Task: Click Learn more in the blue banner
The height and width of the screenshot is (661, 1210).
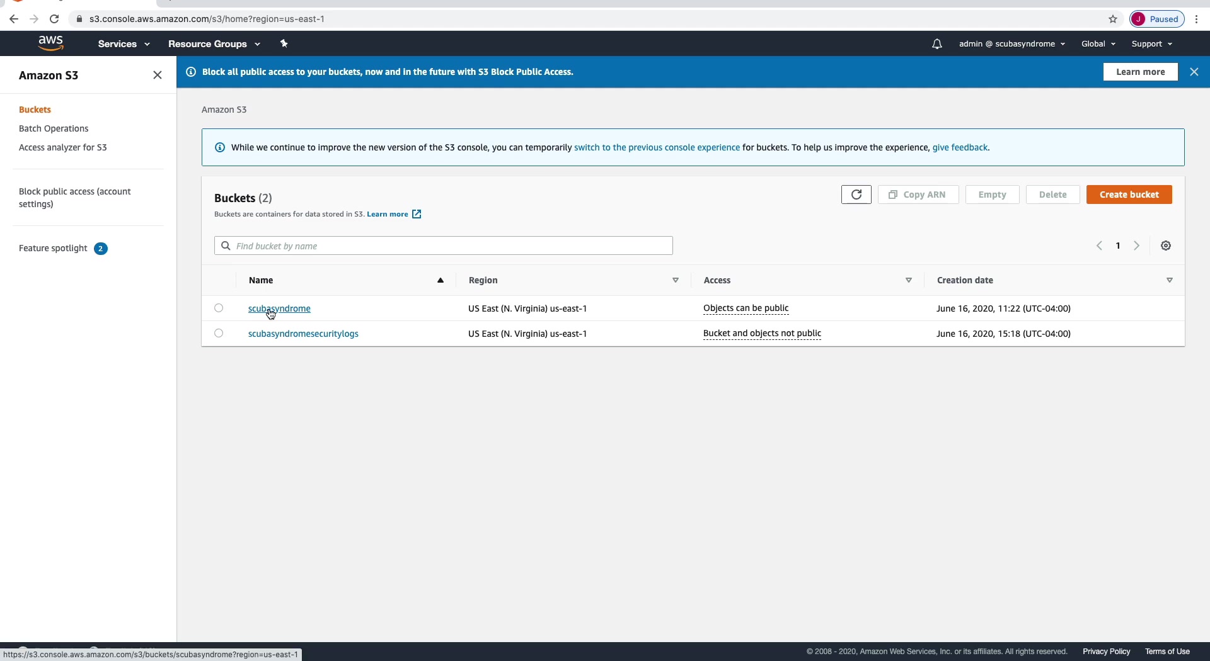Action: tap(1141, 72)
